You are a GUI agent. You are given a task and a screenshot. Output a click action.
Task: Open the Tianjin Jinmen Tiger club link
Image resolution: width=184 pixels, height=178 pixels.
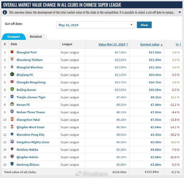[31, 97]
